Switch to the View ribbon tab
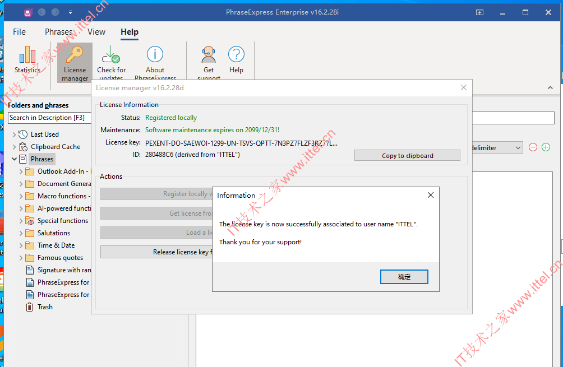563x367 pixels. click(x=96, y=32)
